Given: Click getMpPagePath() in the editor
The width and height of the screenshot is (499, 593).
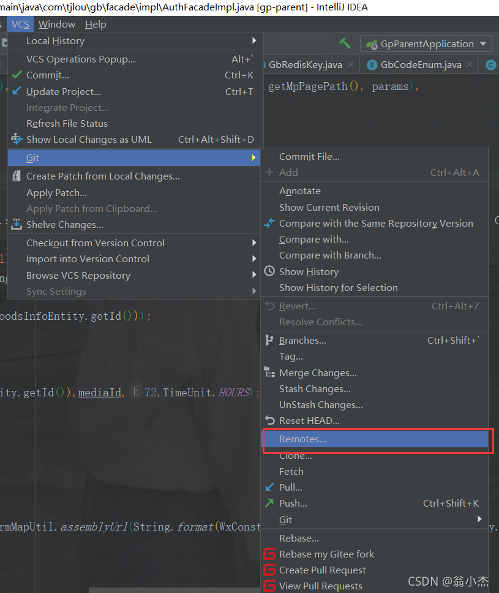Looking at the screenshot, I should (x=313, y=86).
